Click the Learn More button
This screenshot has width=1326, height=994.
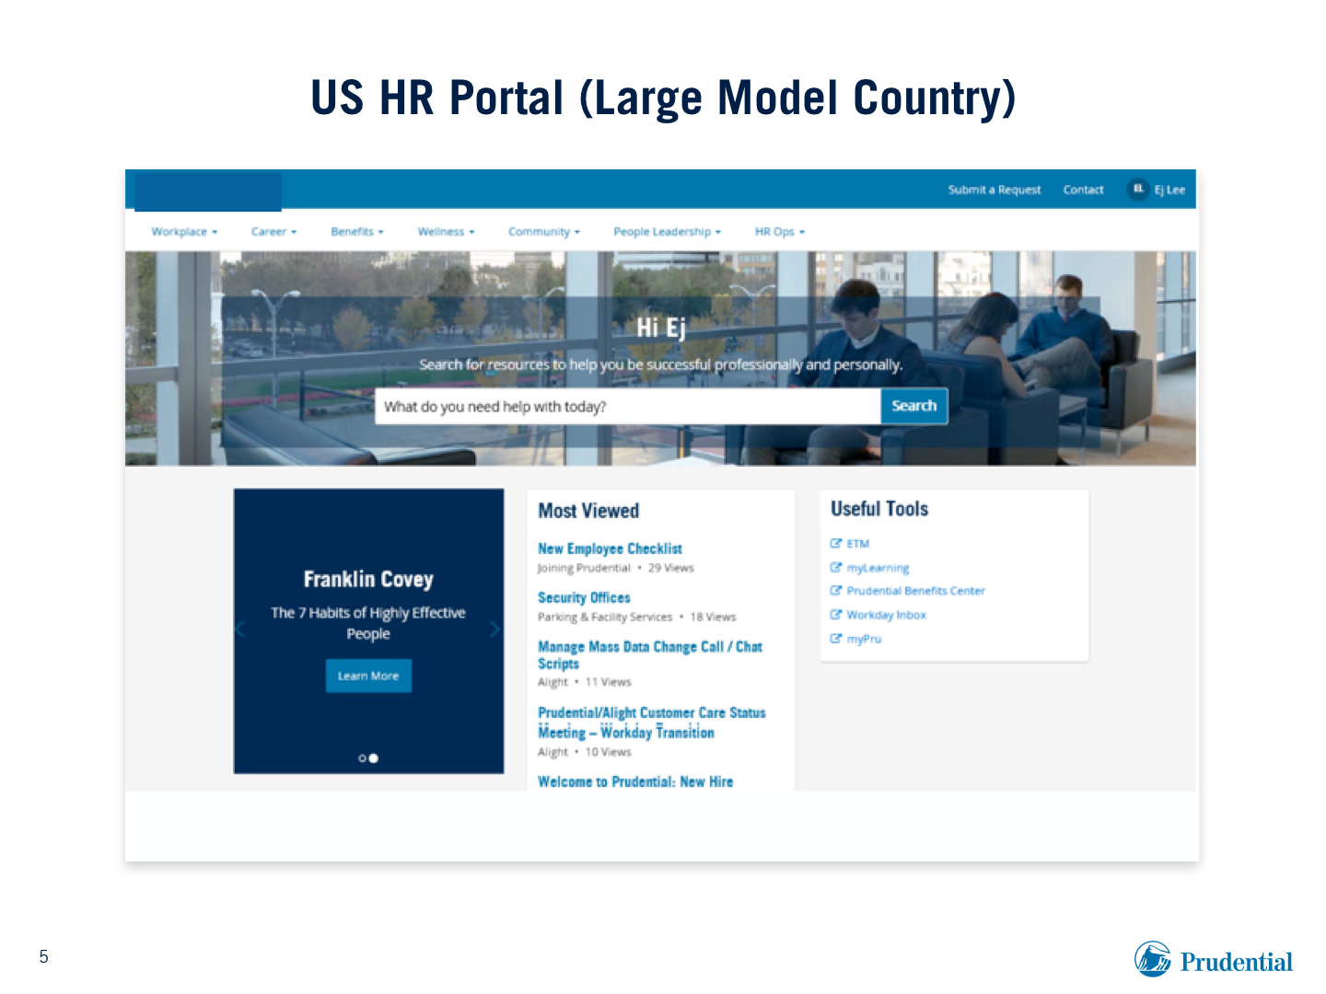coord(368,676)
